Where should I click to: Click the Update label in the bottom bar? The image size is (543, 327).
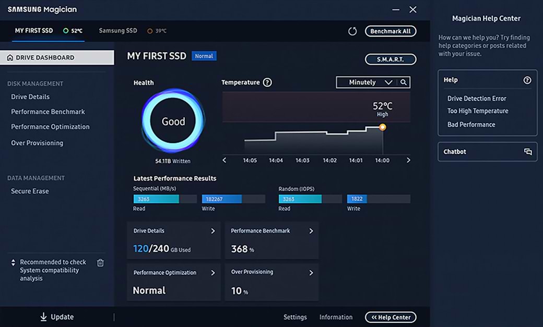[62, 317]
